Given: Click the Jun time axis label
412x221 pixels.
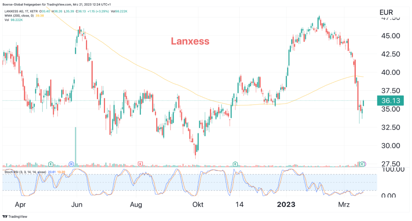Looking at the screenshot, I should 77,205.
